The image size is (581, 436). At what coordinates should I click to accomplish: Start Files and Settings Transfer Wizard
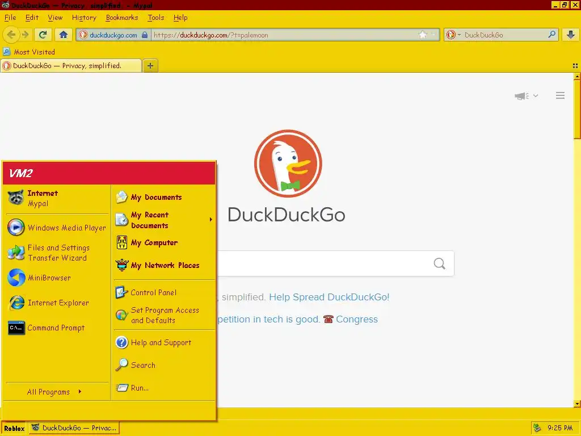tap(57, 253)
